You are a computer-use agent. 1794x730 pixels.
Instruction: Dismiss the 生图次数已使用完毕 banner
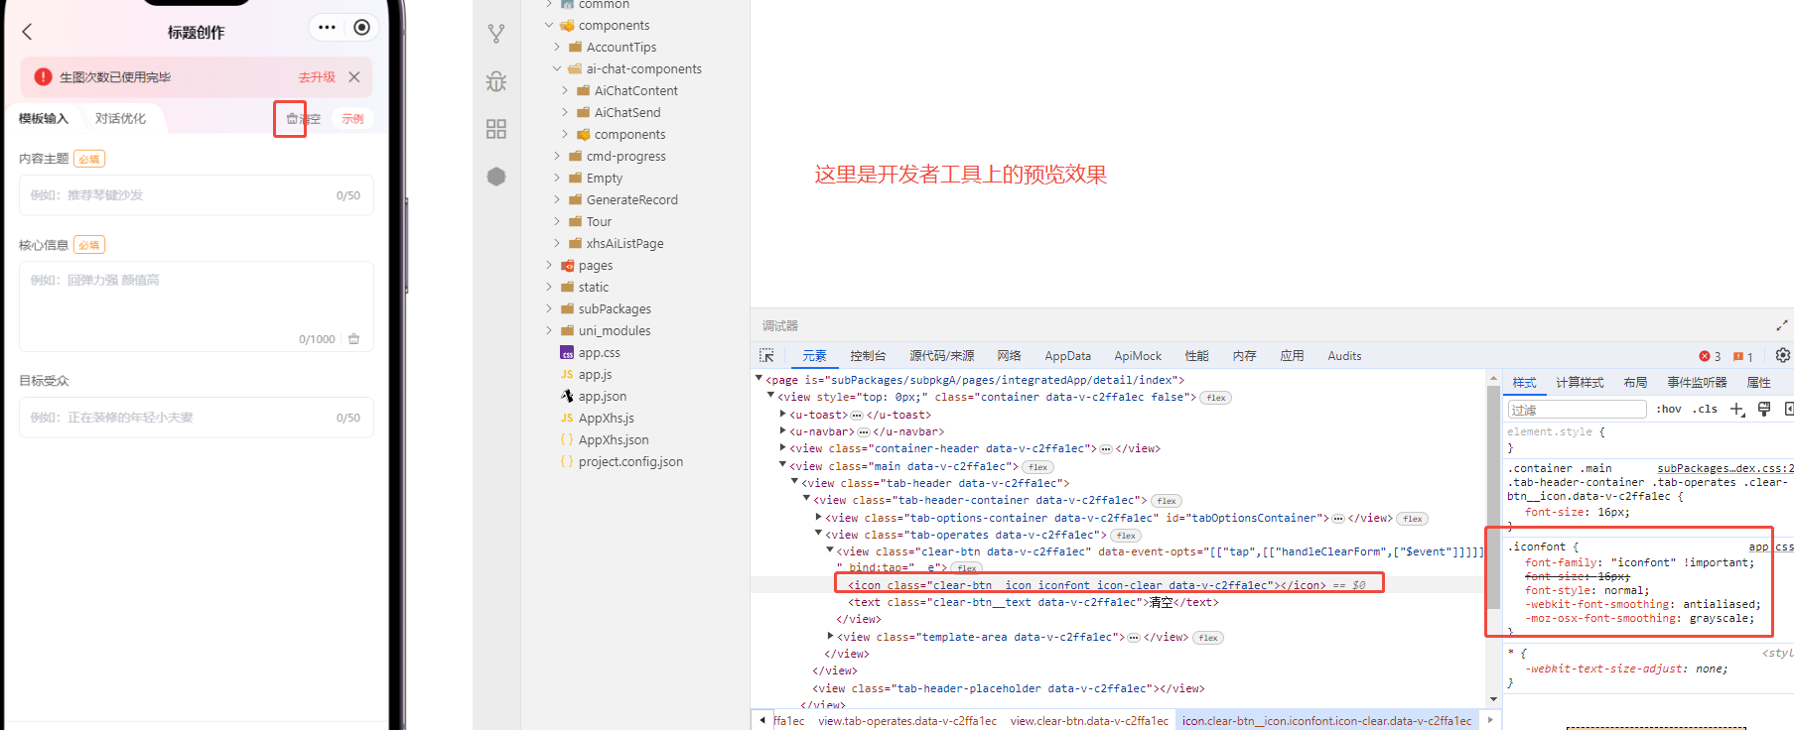354,77
